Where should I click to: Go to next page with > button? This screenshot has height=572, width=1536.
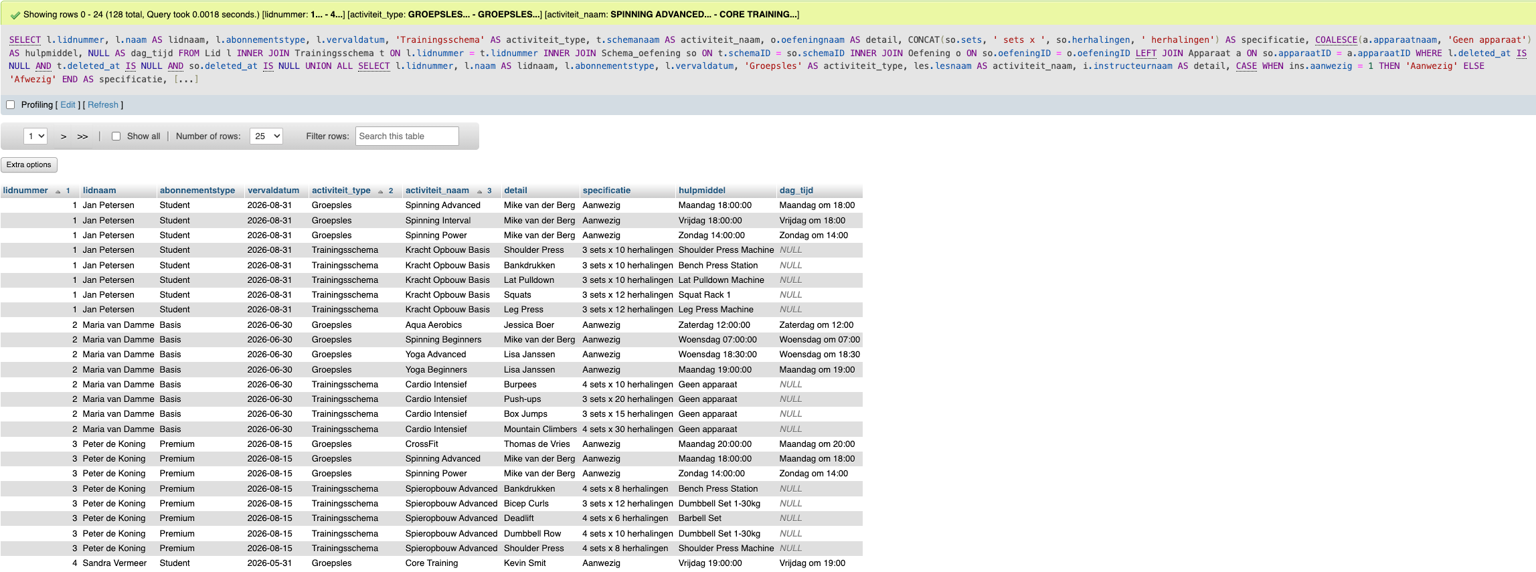pyautogui.click(x=64, y=136)
